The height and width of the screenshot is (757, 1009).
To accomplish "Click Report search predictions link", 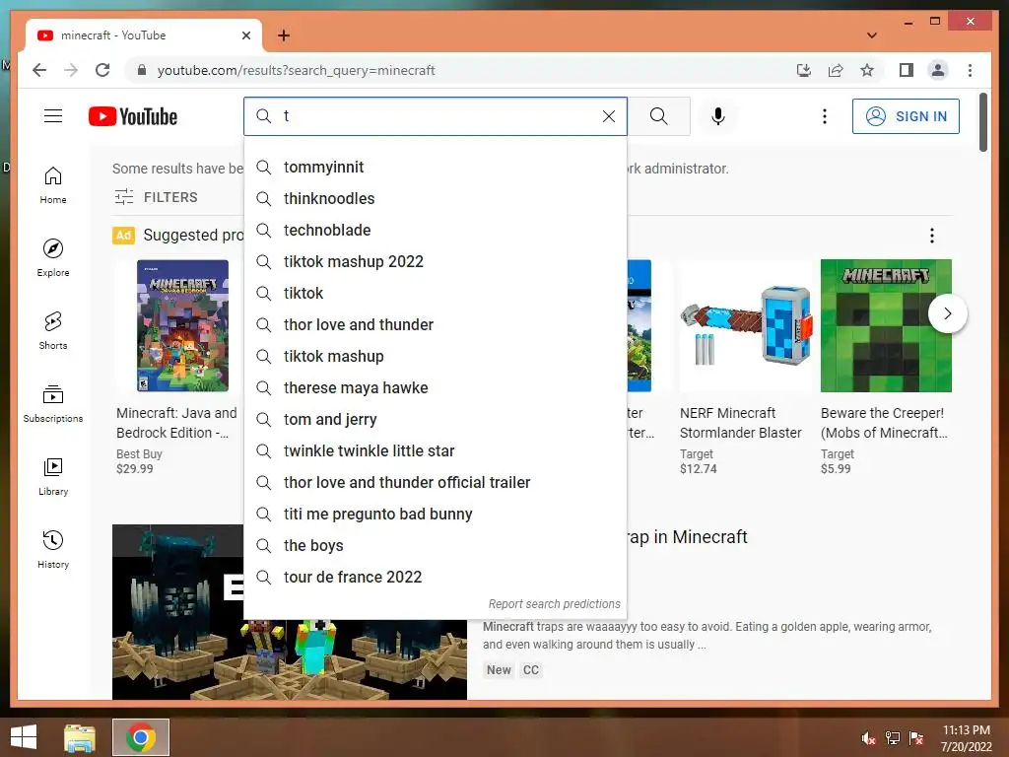I will (554, 604).
